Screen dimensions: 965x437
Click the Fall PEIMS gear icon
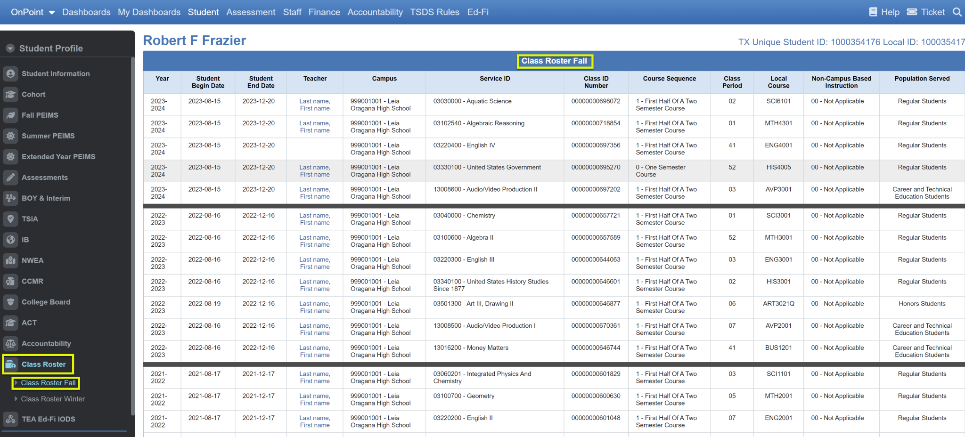[x=10, y=115]
